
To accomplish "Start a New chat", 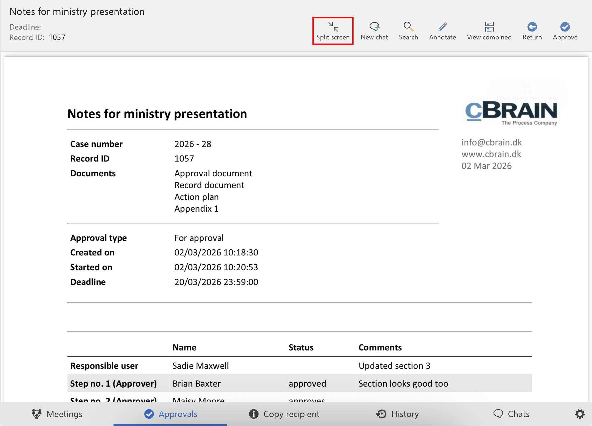I will [374, 31].
